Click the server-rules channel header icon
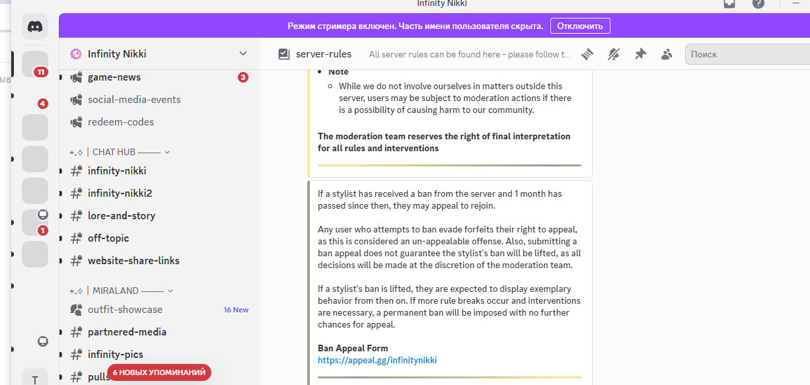The image size is (810, 385). 284,54
